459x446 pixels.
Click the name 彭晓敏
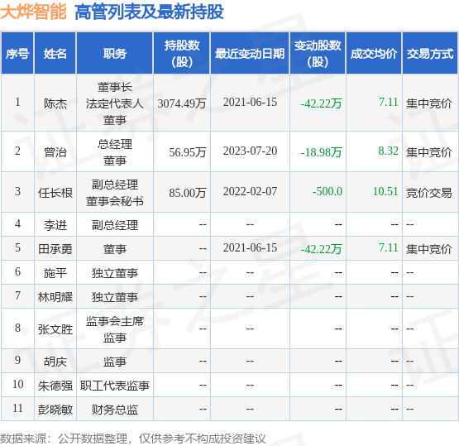pyautogui.click(x=55, y=410)
